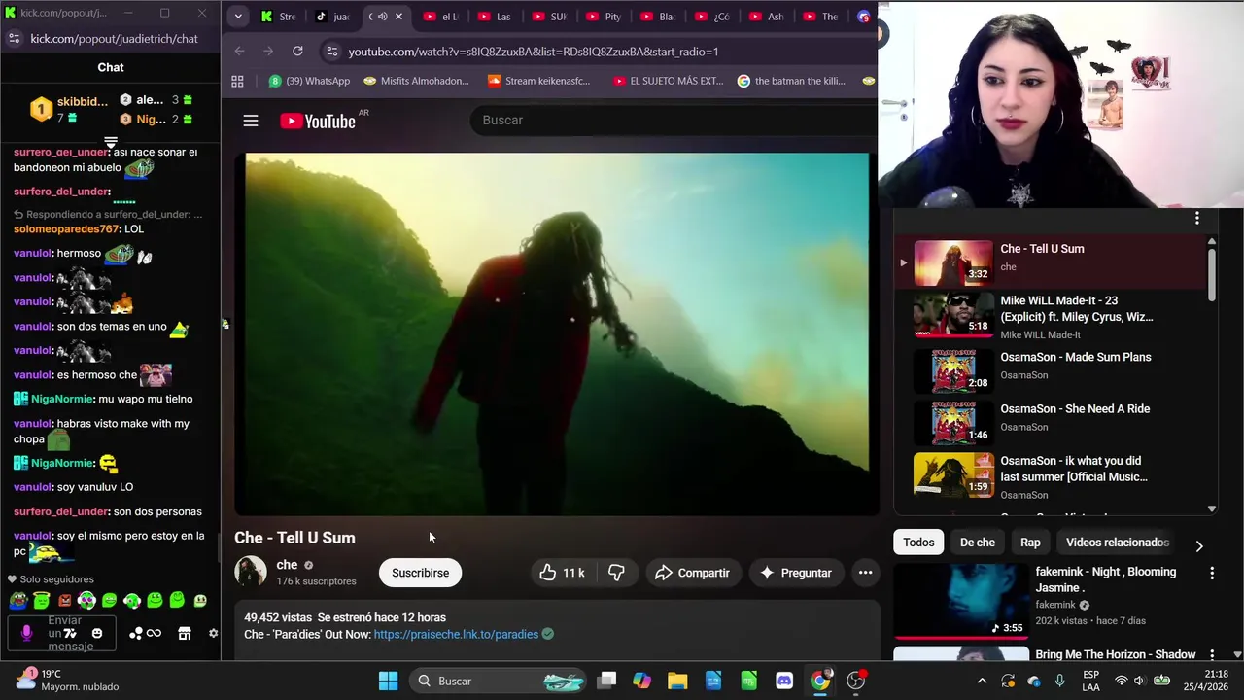1244x700 pixels.
Task: Select the De che filter chip
Action: pyautogui.click(x=978, y=542)
